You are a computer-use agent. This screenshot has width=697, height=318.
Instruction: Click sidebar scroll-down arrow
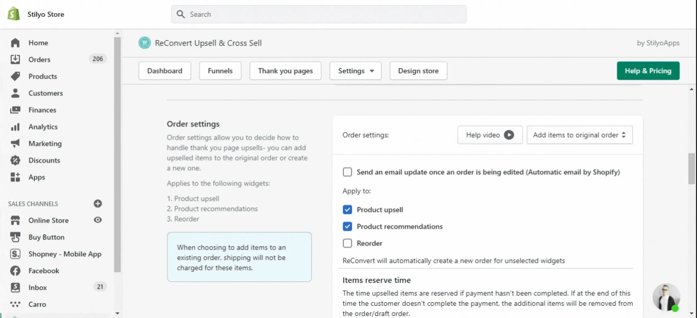[117, 313]
